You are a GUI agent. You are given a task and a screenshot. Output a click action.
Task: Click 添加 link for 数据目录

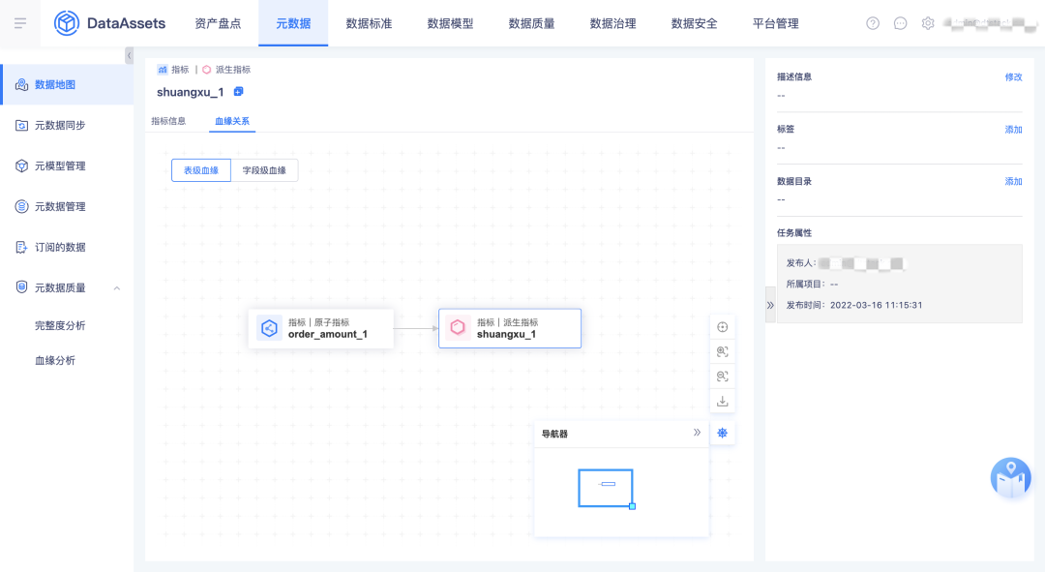point(1013,181)
